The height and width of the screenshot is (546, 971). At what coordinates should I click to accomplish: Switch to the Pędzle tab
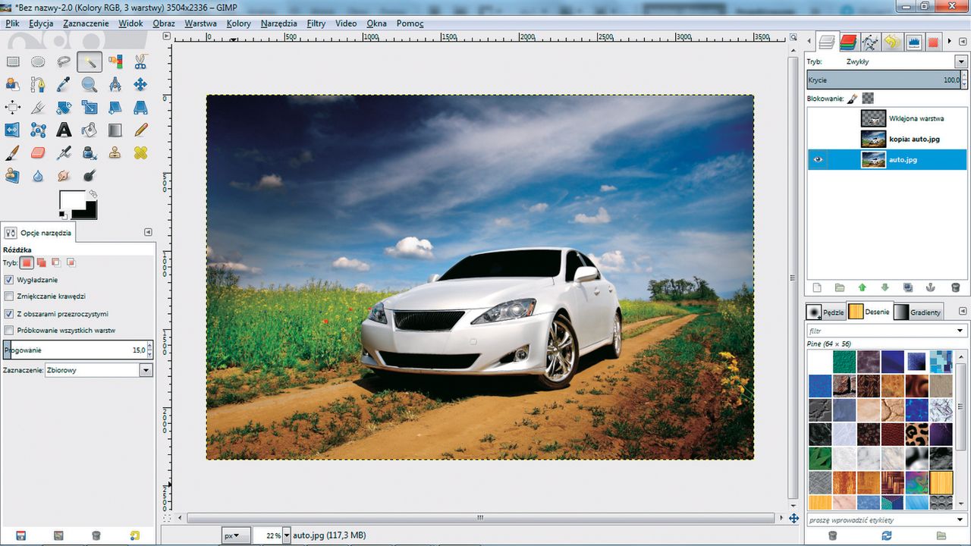click(825, 312)
